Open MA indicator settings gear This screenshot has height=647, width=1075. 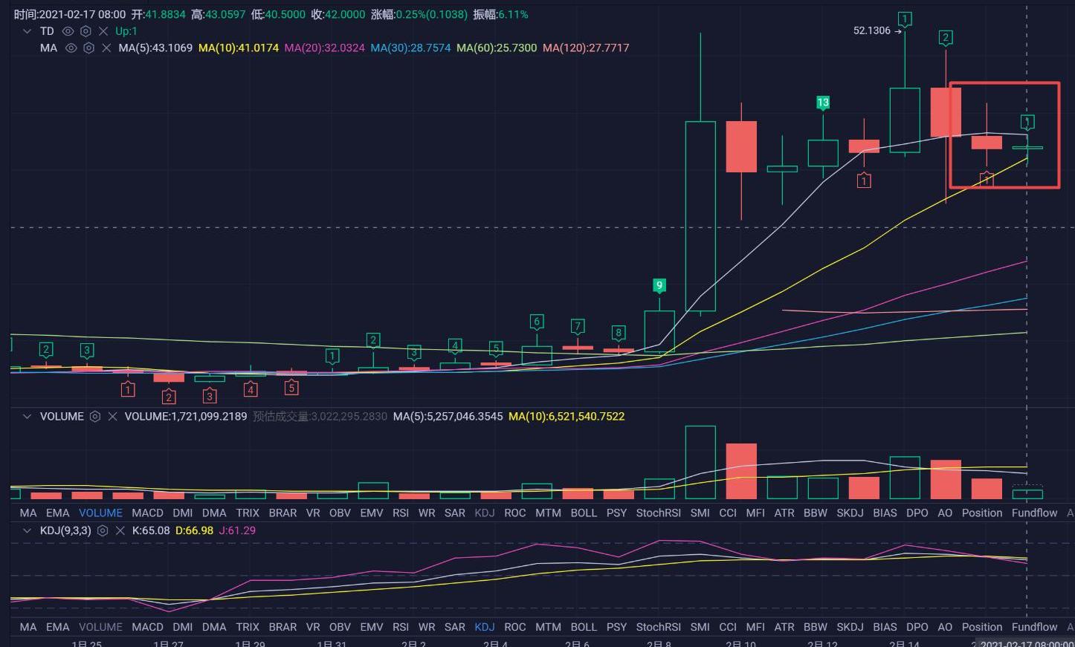click(88, 48)
